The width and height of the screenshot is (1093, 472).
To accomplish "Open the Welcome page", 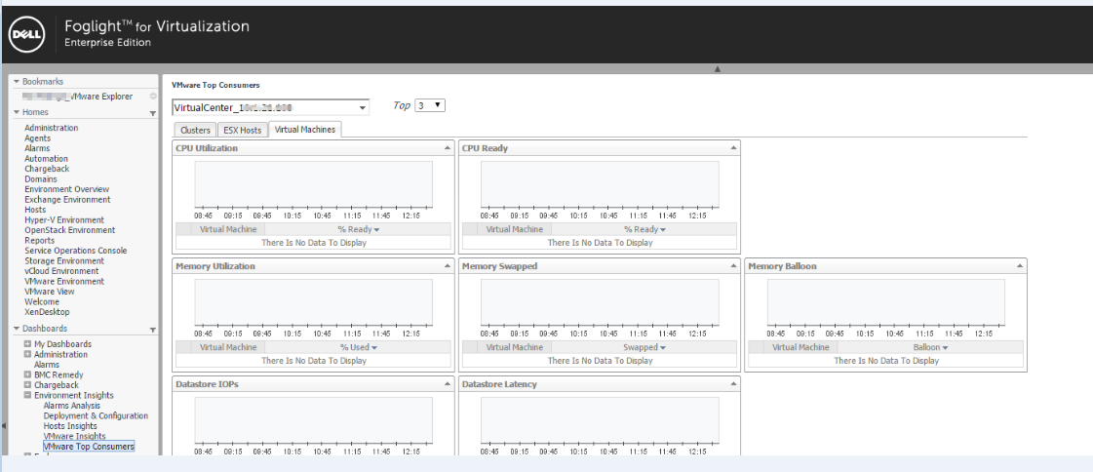I will [x=42, y=302].
